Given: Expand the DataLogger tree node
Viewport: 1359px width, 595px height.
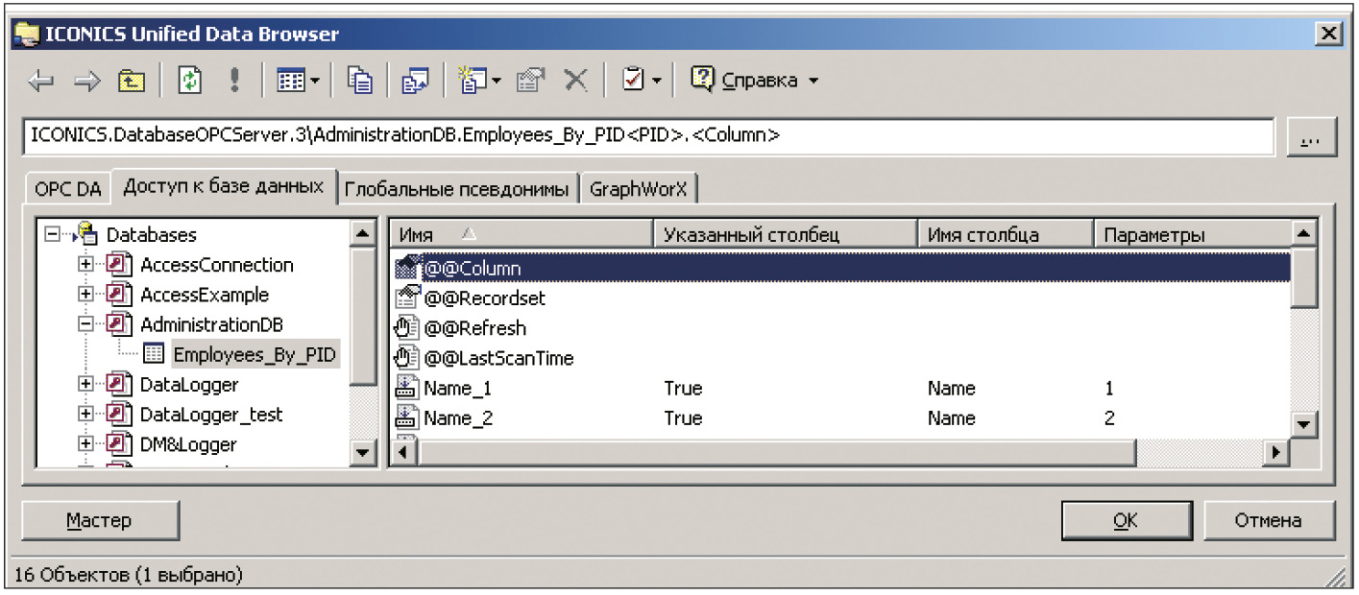Looking at the screenshot, I should point(86,385).
